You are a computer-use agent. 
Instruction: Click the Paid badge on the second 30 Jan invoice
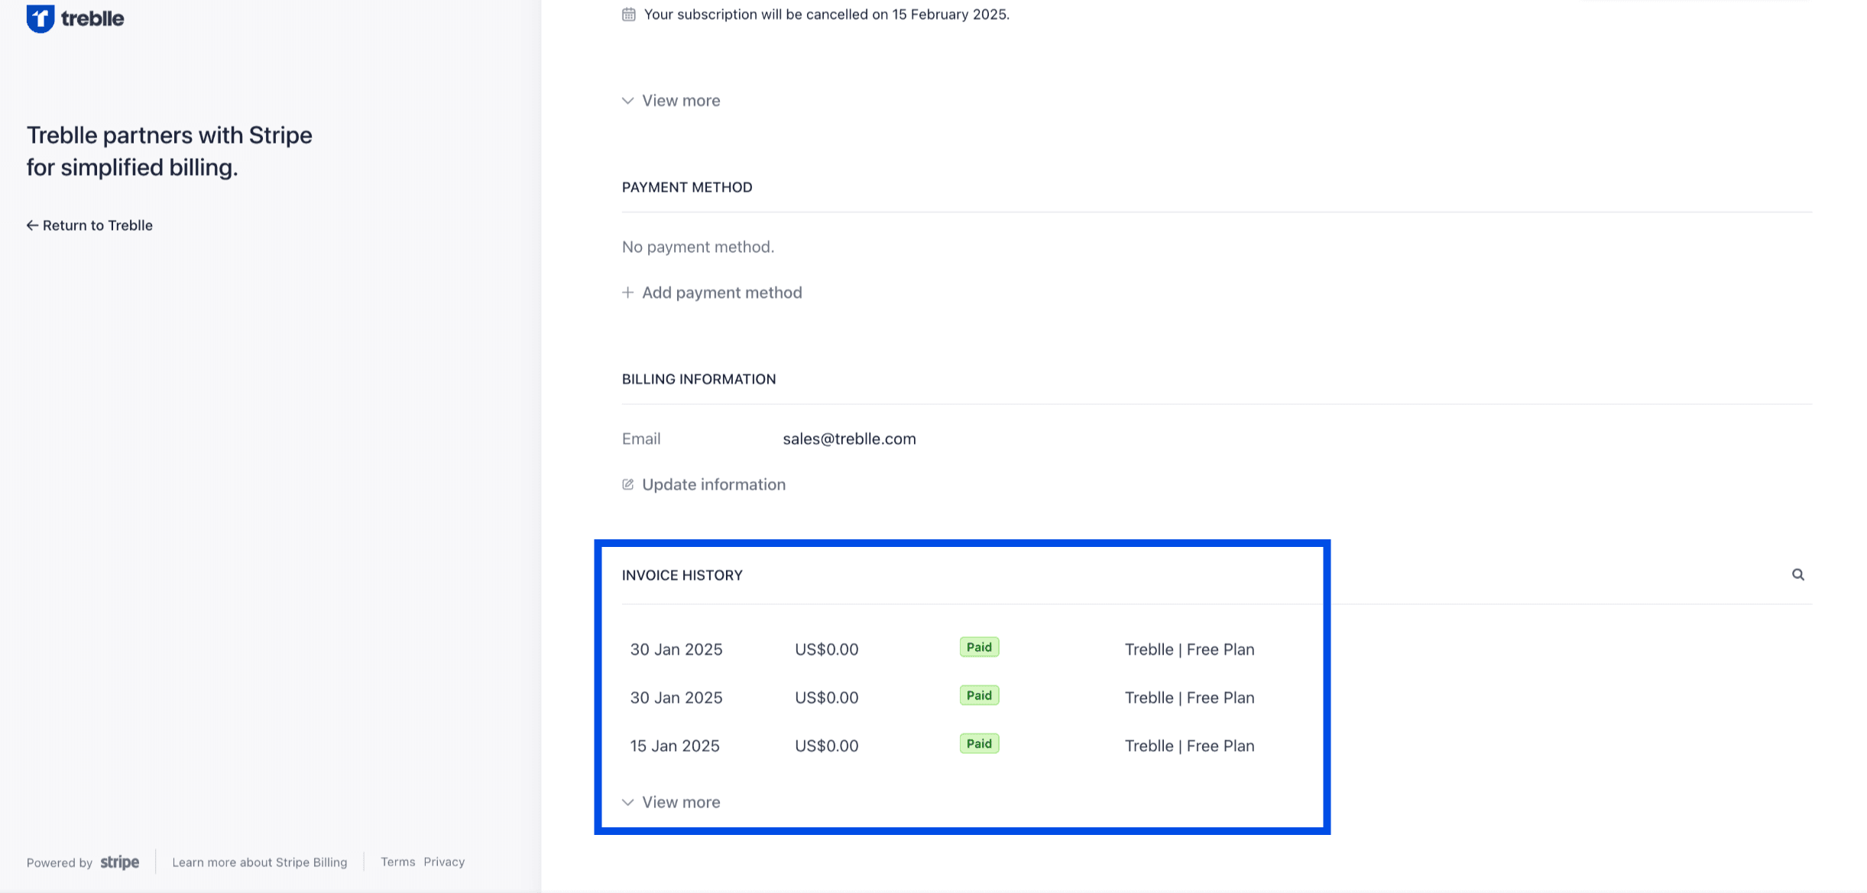tap(979, 694)
